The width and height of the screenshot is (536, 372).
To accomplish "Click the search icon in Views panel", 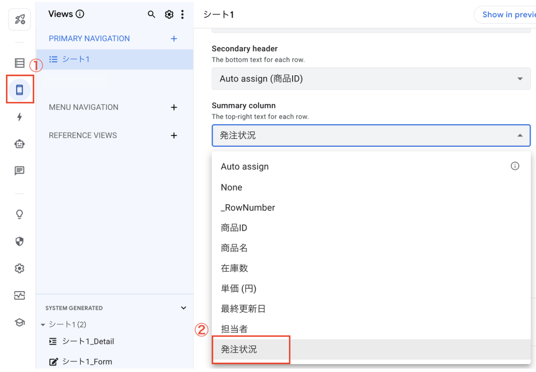I will tap(151, 15).
